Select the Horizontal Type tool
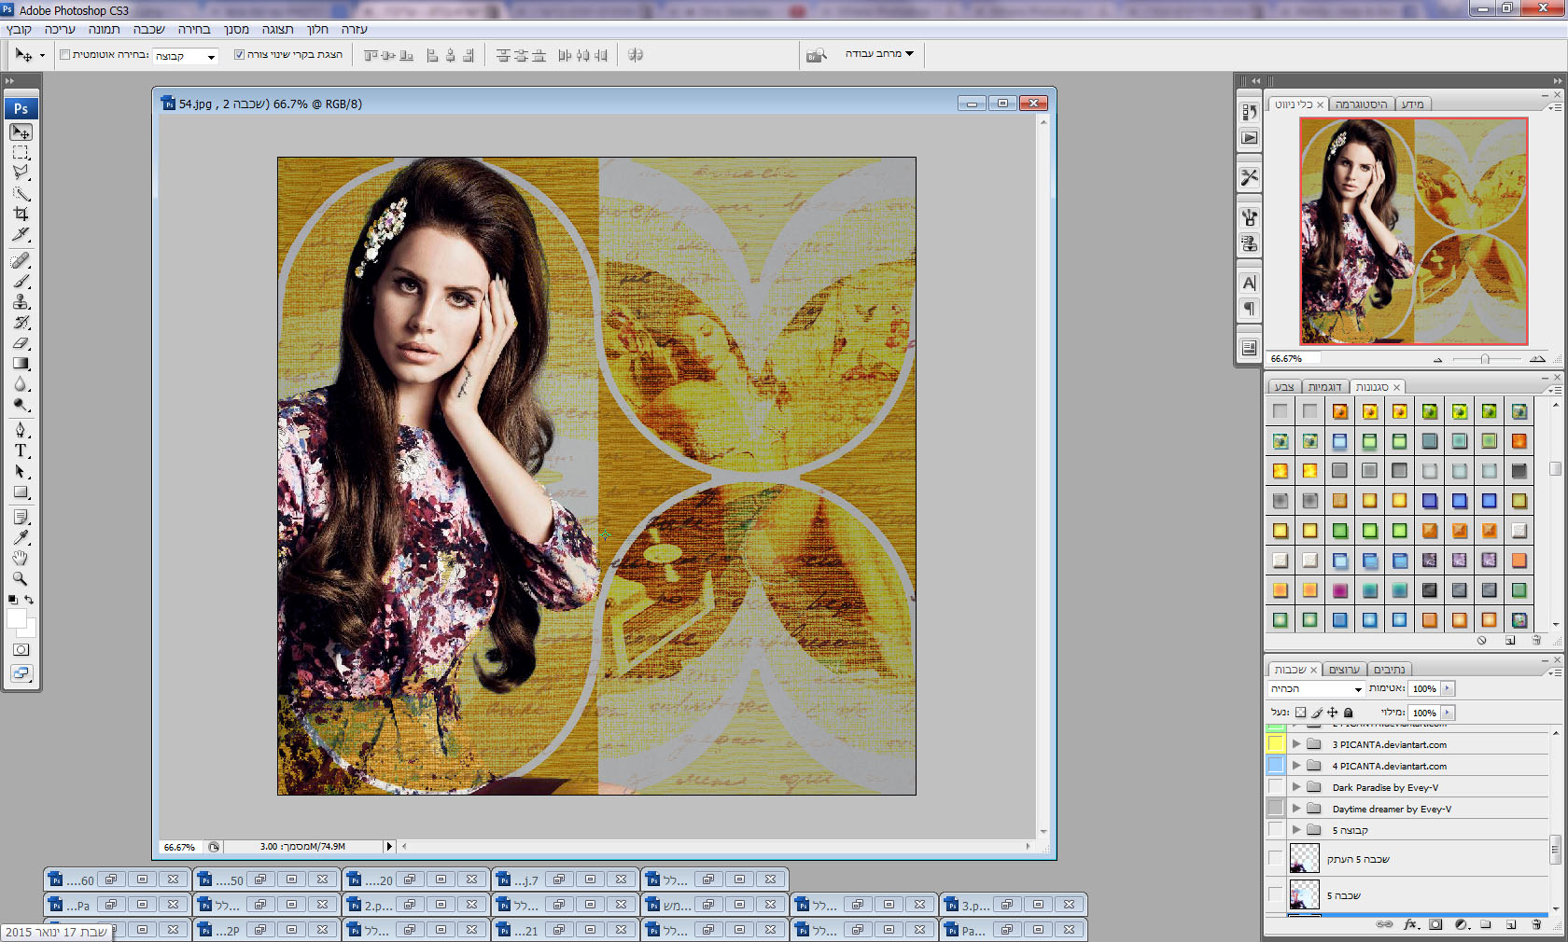 click(21, 450)
